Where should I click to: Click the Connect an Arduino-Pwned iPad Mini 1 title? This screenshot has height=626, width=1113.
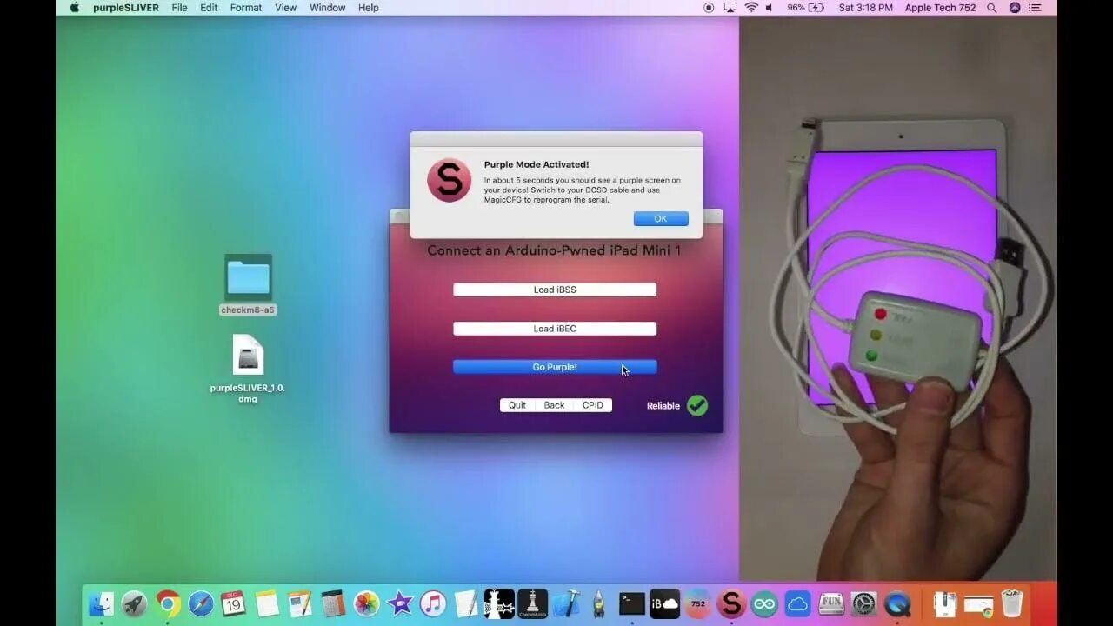click(554, 250)
